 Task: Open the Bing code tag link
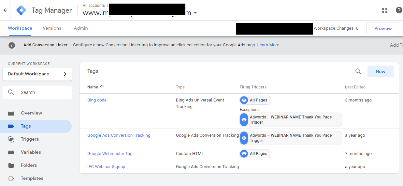(x=97, y=100)
